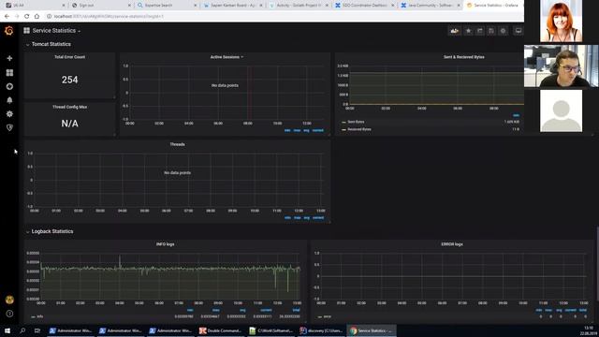Open Task View on the taskbar
This screenshot has height=337, width=599.
pos(37,330)
